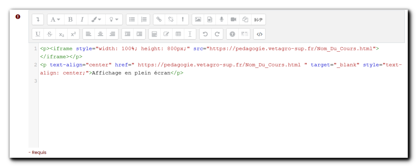Image resolution: width=418 pixels, height=168 pixels.
Task: Click the unlink broken chain icon
Action: click(171, 20)
